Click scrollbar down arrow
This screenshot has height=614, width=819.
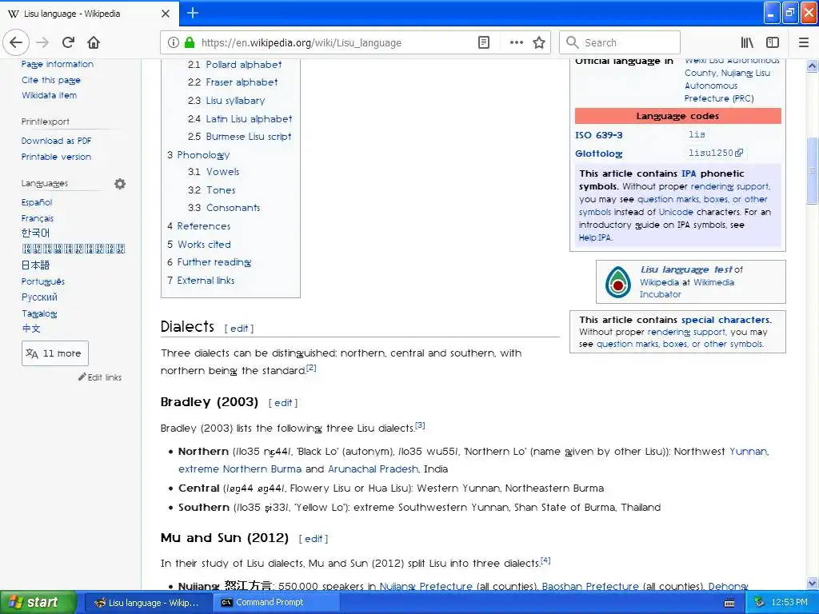tap(812, 583)
